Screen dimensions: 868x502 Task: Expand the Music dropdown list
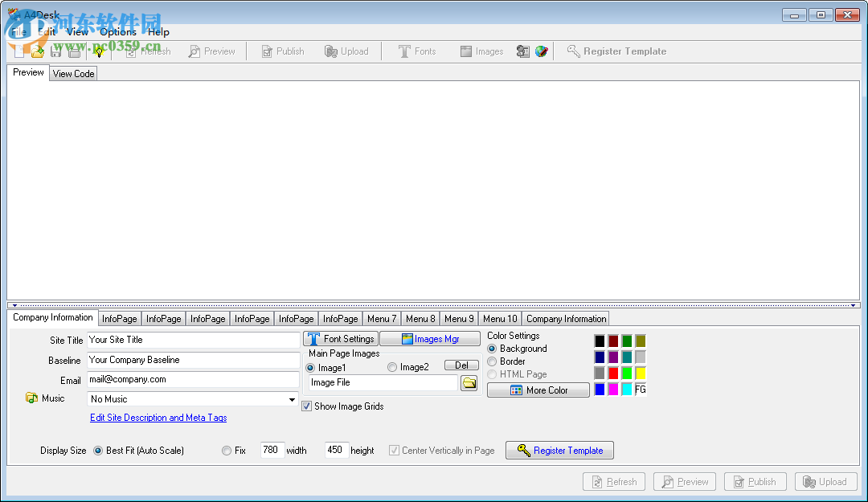tap(292, 399)
